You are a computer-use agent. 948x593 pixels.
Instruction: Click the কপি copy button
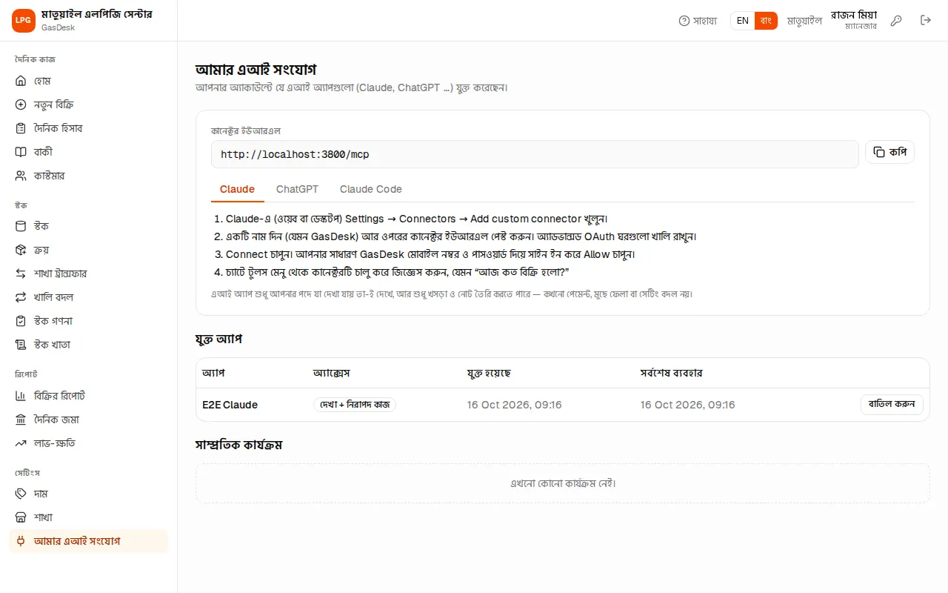click(890, 152)
